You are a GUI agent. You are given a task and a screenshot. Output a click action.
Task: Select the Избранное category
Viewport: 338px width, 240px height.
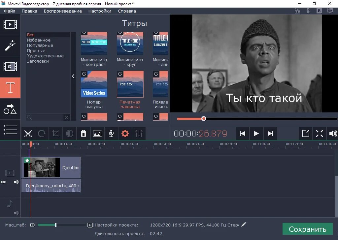[x=48, y=40]
